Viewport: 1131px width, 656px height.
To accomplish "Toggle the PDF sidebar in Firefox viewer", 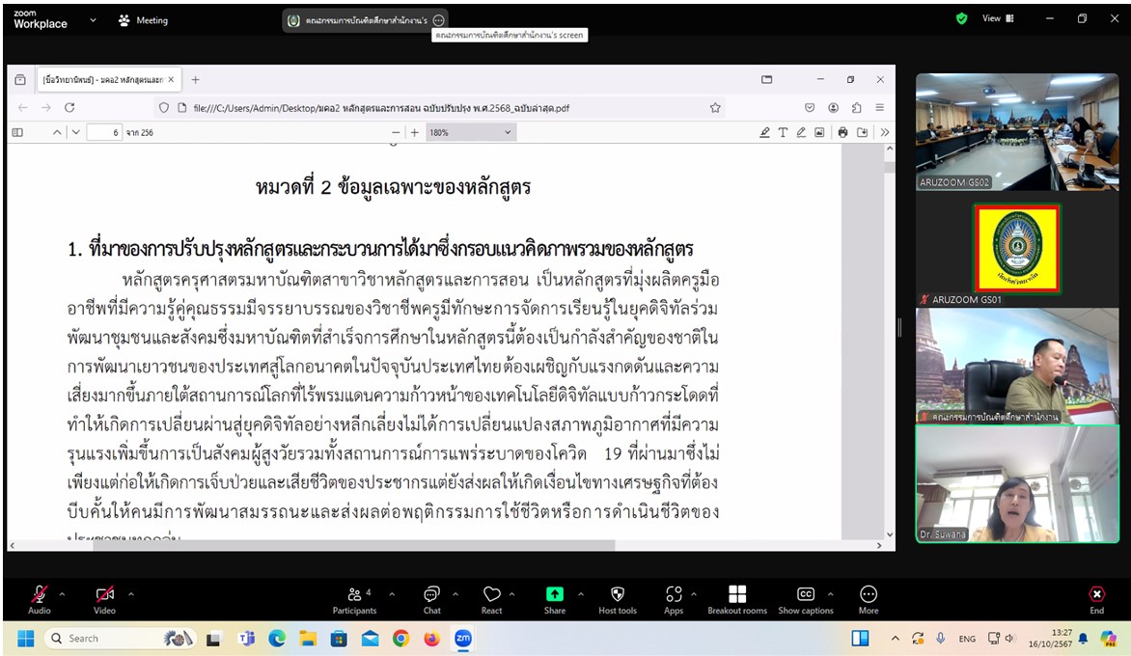I will (18, 132).
